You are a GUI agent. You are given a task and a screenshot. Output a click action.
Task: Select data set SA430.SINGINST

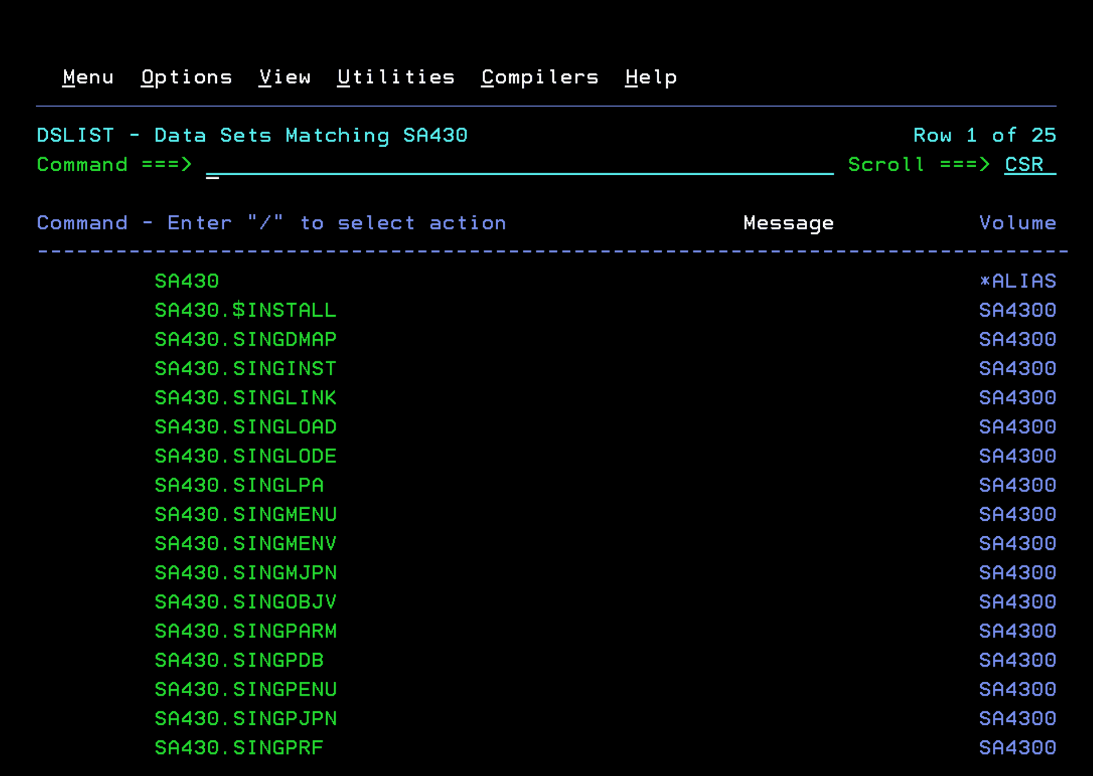tap(245, 368)
